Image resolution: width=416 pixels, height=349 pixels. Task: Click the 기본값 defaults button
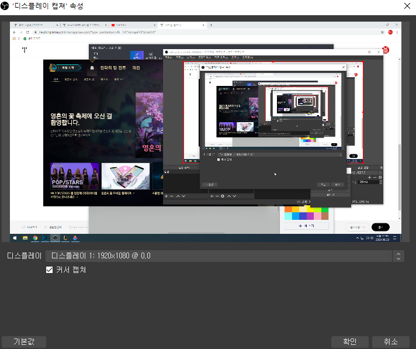pyautogui.click(x=24, y=341)
